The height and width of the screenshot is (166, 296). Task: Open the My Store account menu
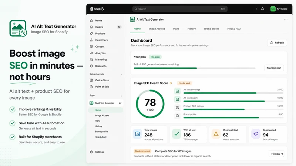pyautogui.click(x=279, y=9)
